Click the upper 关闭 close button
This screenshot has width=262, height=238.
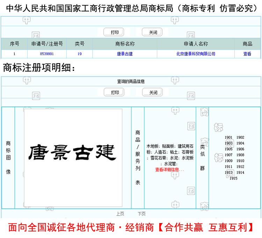click(x=152, y=32)
